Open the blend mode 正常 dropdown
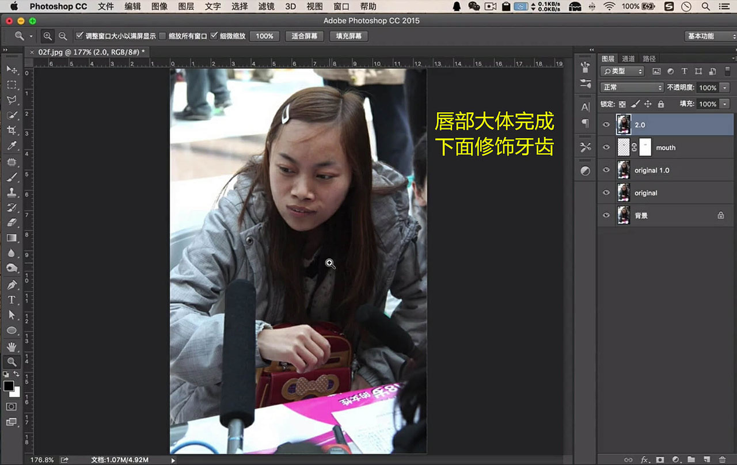The image size is (737, 465). point(632,87)
